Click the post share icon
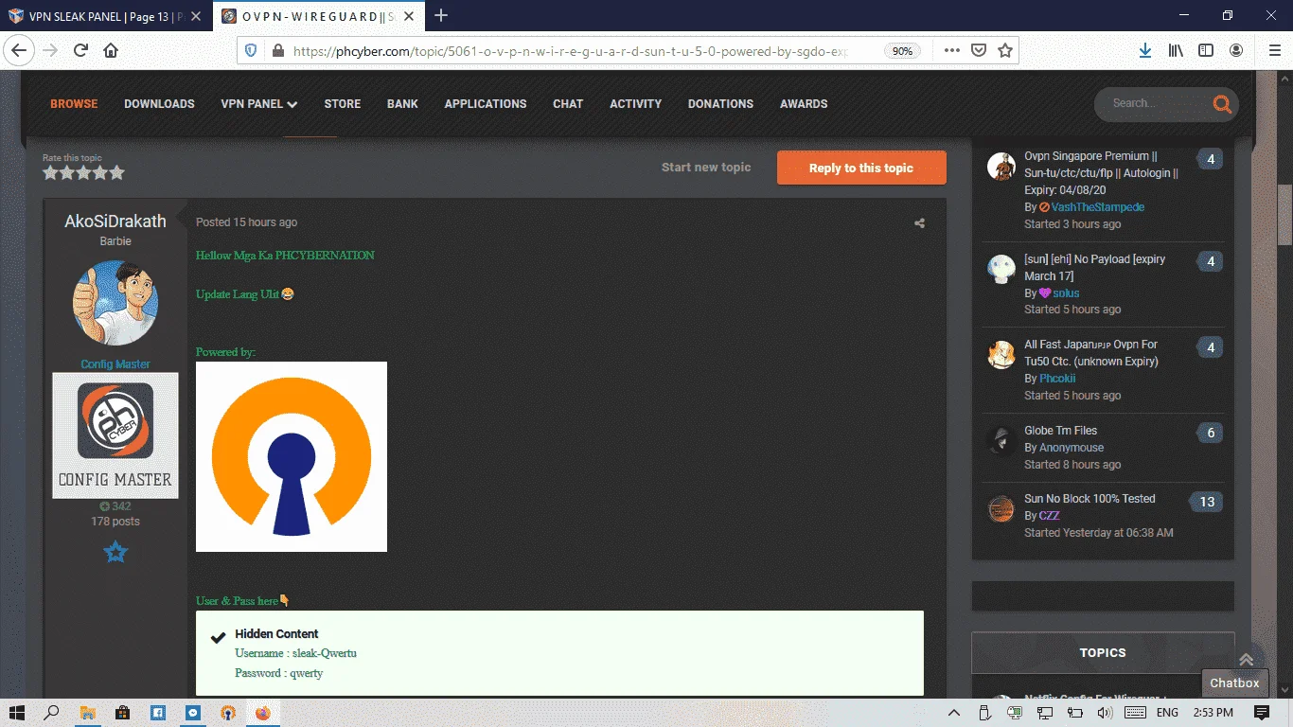The height and width of the screenshot is (727, 1293). [x=919, y=223]
